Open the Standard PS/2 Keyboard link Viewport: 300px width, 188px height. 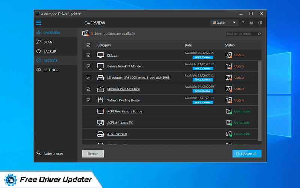click(123, 89)
